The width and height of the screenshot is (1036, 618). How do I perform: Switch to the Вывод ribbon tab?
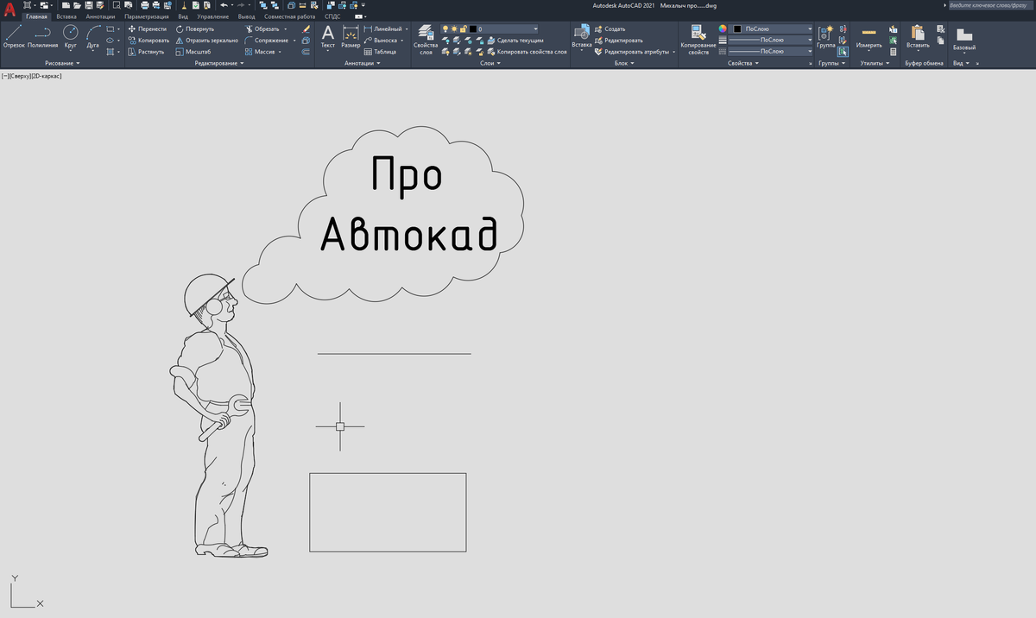(247, 16)
